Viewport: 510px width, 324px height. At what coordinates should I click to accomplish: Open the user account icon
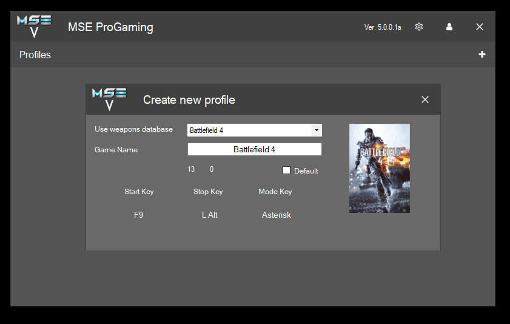pos(449,27)
